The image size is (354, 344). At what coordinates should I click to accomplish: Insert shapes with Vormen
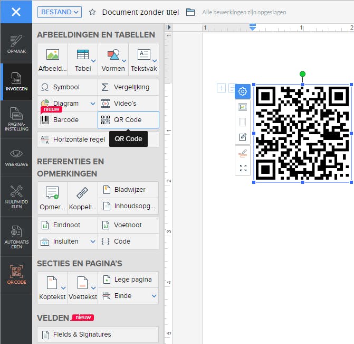tap(113, 60)
